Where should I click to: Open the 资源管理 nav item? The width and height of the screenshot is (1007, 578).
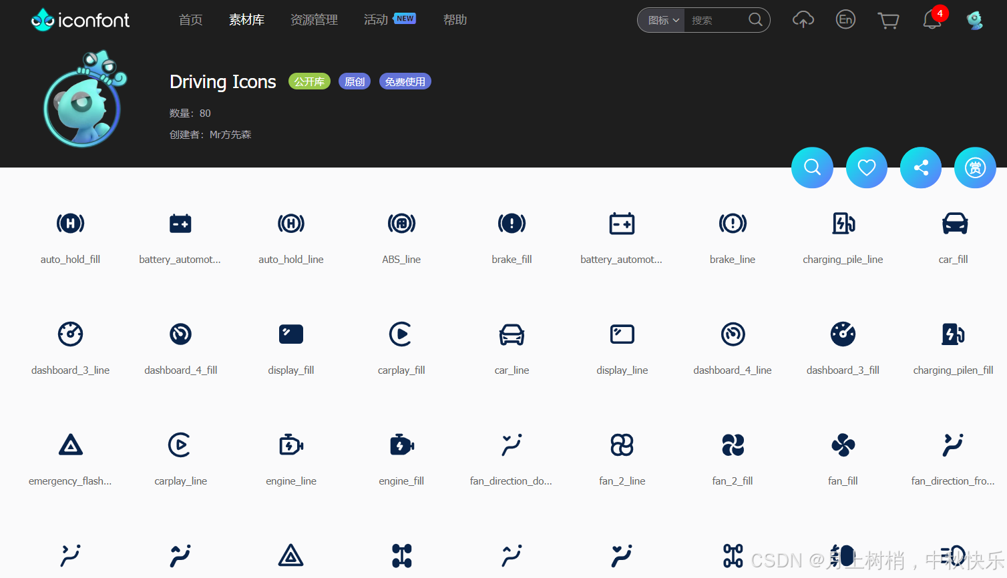click(x=314, y=20)
